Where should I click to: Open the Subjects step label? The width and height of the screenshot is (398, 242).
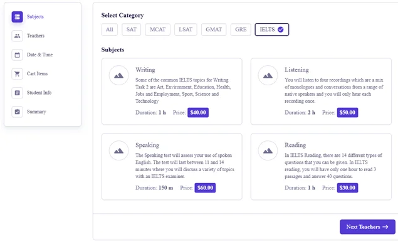35,17
